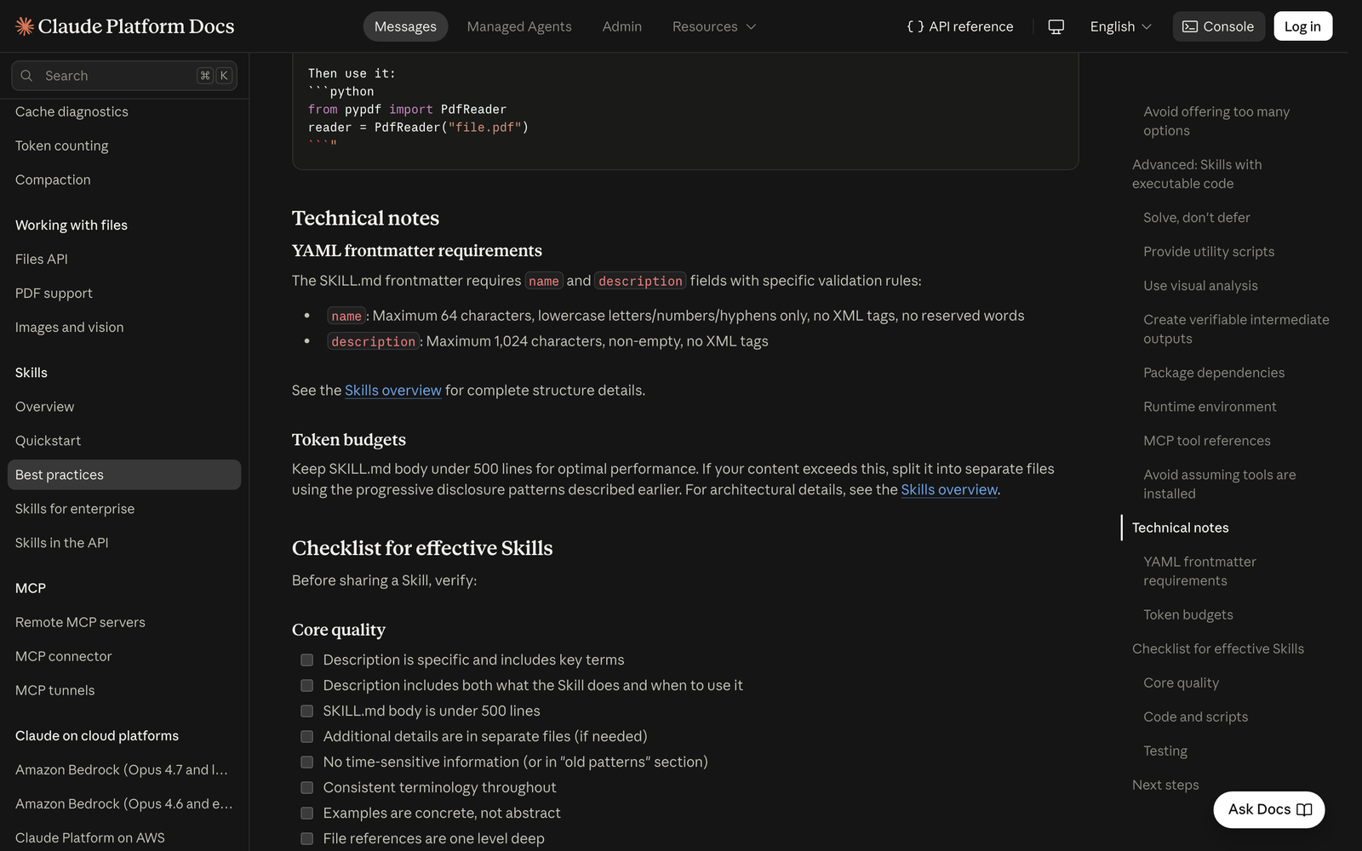Click the book icon in Ask Docs
This screenshot has width=1362, height=851.
(x=1304, y=809)
